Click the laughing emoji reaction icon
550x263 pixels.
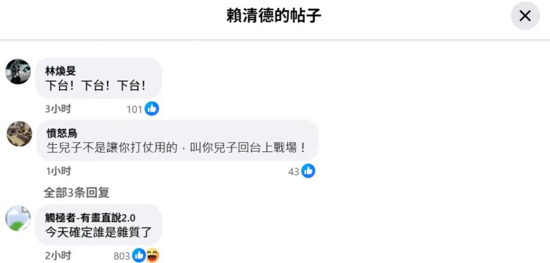pos(152,255)
